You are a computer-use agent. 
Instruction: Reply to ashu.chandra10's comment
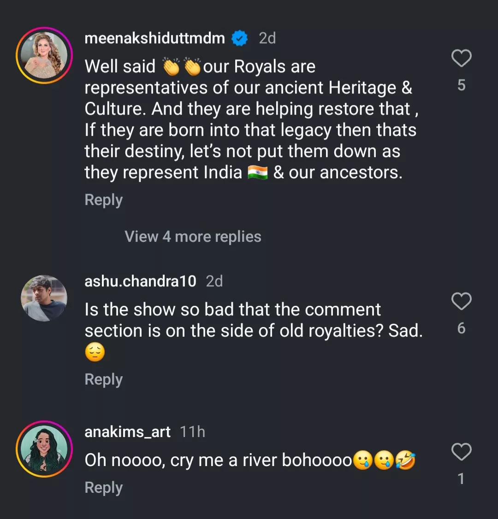(x=104, y=379)
